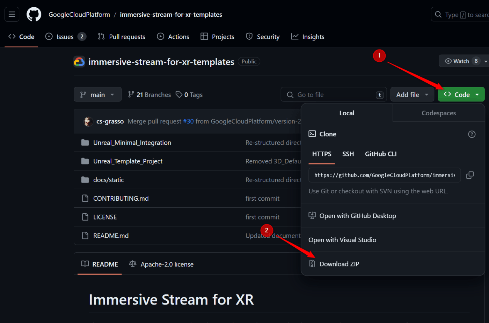489x323 pixels.
Task: Click folder icon beside Unreal_Template_Project
Action: coord(85,161)
